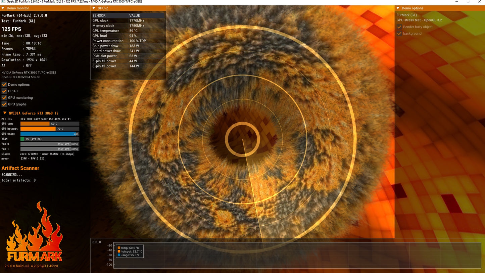
Task: Click the application icon in the title bar
Action: point(3,2)
